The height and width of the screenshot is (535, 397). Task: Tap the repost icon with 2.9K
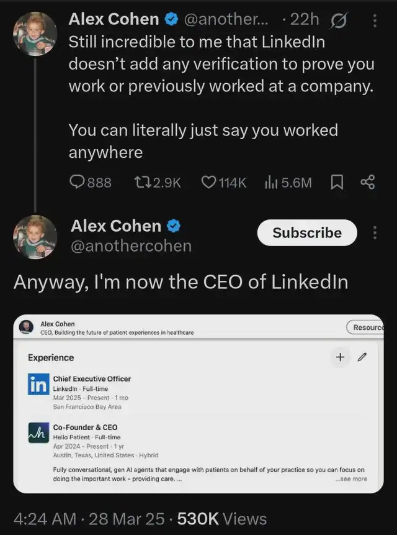[x=140, y=182]
